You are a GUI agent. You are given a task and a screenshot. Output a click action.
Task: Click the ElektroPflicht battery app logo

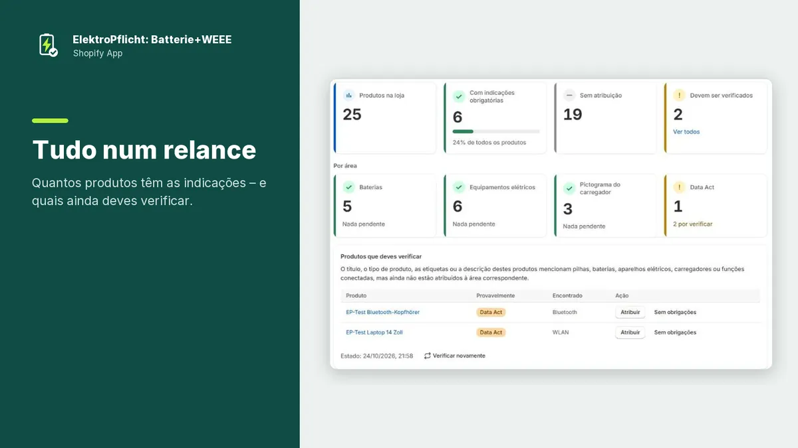pyautogui.click(x=48, y=45)
